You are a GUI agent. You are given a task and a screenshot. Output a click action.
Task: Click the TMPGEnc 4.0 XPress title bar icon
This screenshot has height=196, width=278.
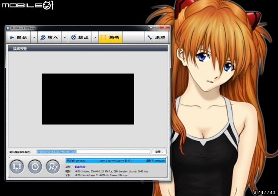8,28
